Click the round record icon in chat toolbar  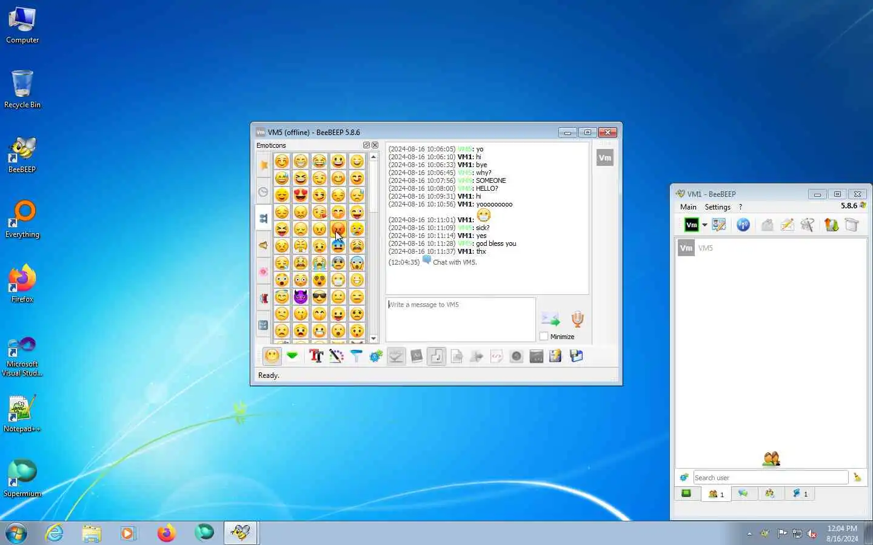(517, 356)
